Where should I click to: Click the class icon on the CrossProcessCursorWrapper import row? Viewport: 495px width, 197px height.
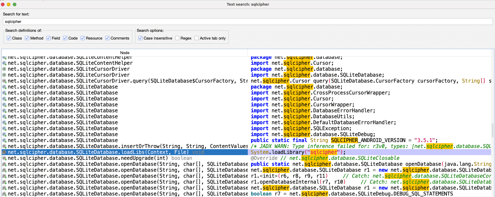coord(4,93)
